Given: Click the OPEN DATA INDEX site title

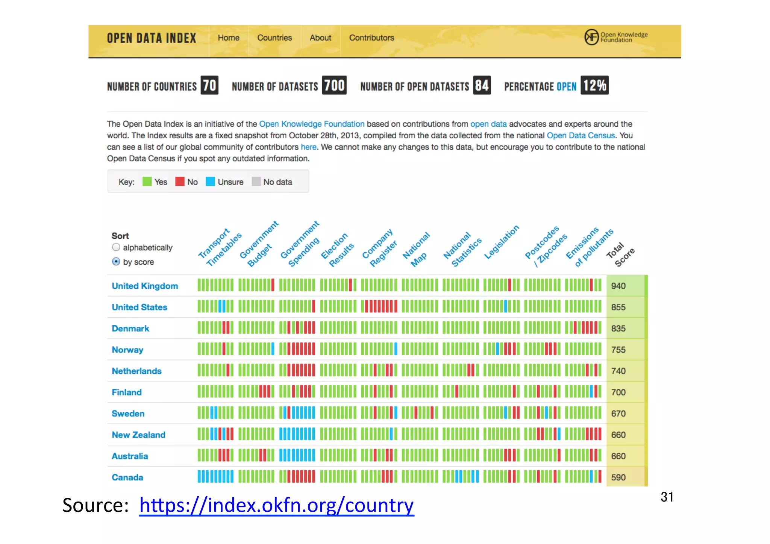Looking at the screenshot, I should pos(152,38).
